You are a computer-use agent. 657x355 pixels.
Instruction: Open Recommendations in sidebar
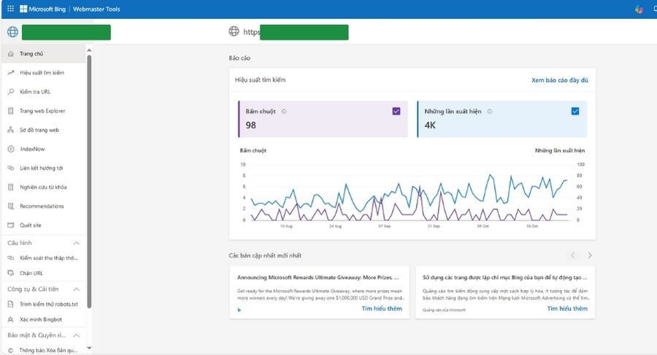tap(44, 206)
